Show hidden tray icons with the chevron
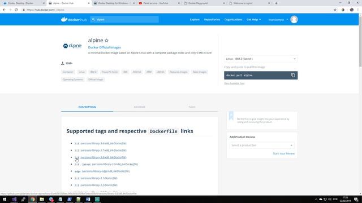Screen dimensions: 362x203 tap(316, 199)
